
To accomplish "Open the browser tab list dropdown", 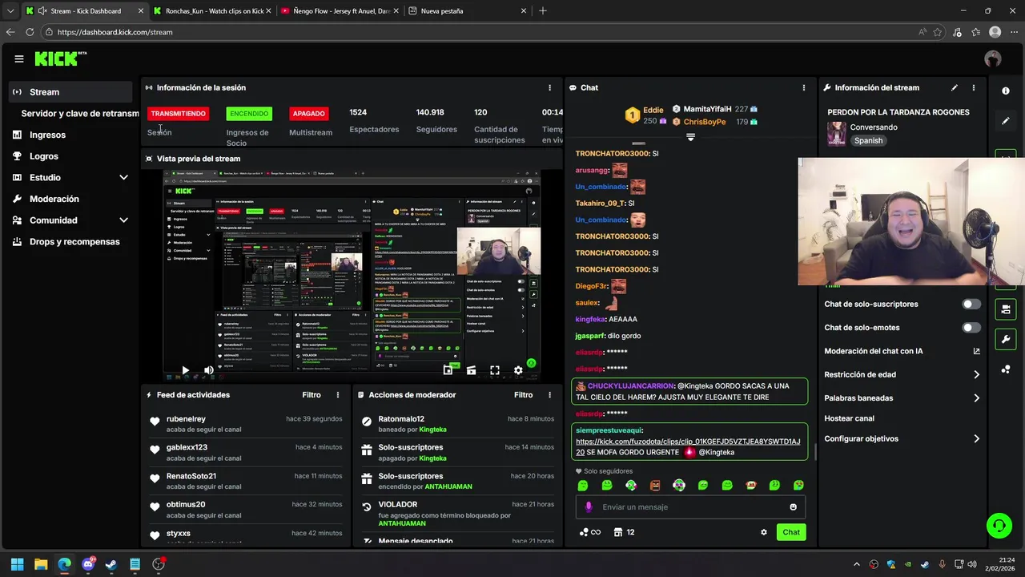I will (x=10, y=11).
